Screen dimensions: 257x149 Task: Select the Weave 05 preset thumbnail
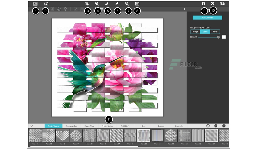point(89,135)
